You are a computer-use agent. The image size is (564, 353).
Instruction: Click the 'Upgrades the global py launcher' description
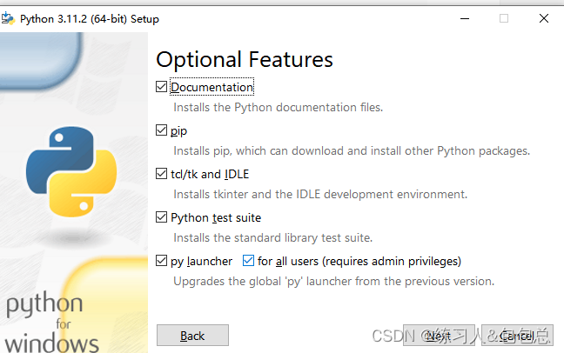[333, 282]
